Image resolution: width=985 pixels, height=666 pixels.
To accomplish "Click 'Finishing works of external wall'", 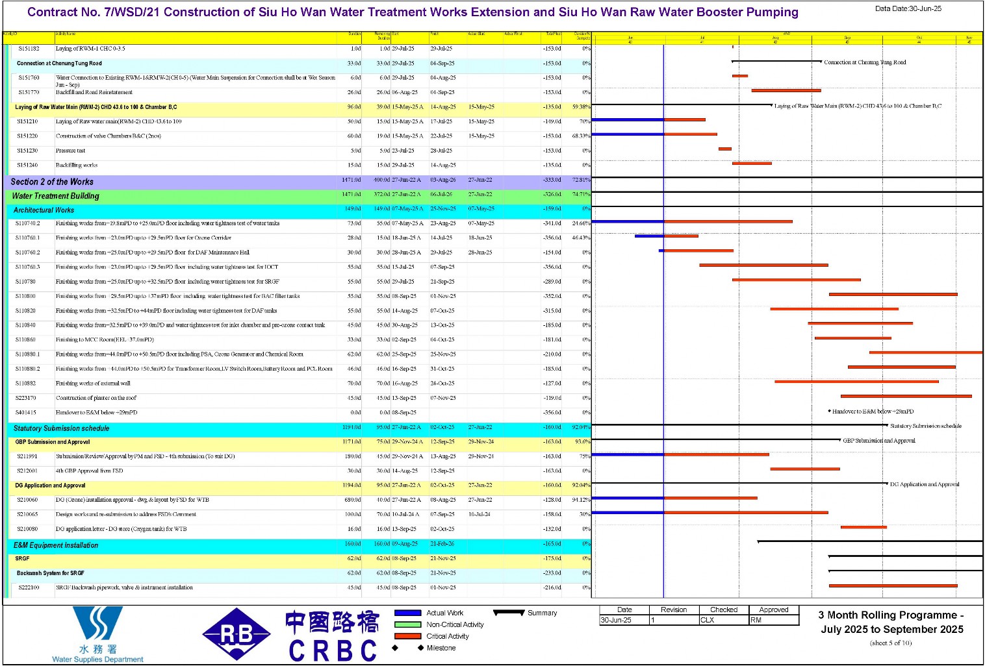I will (x=93, y=383).
